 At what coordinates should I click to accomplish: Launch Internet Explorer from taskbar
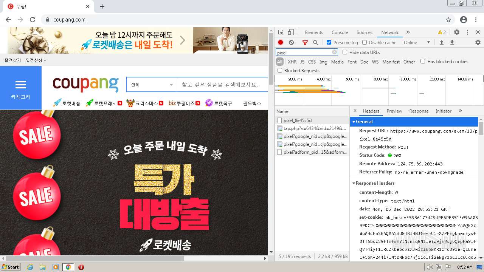(30, 267)
